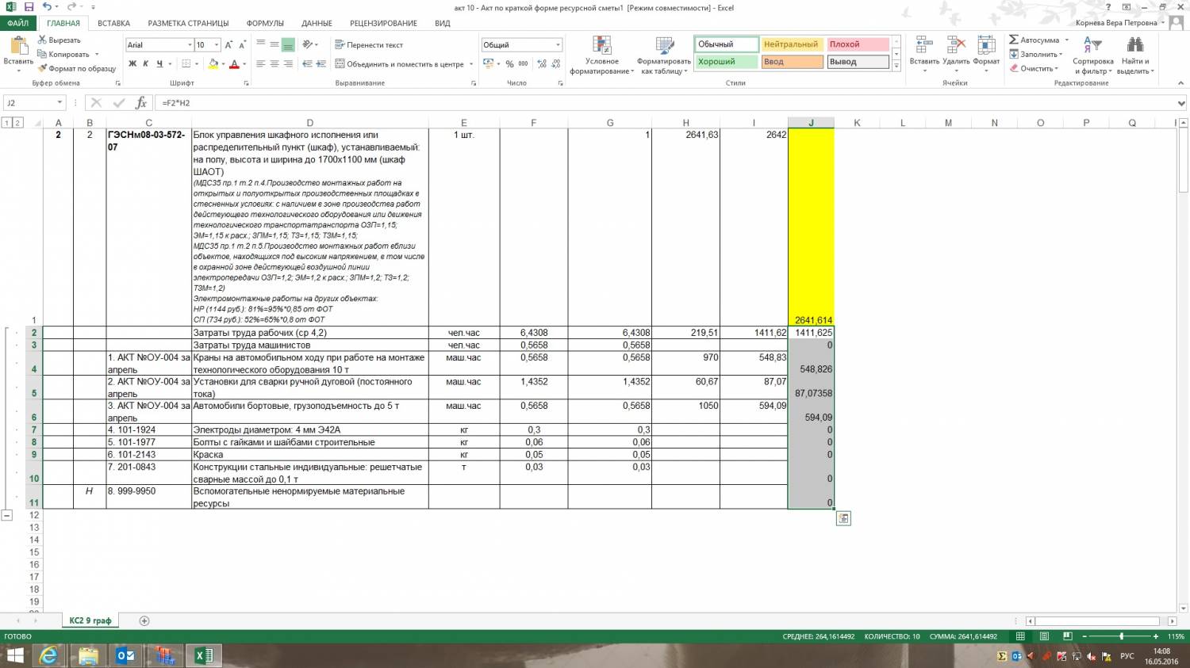Switch to the ВСТАВКА ribbon tab

pyautogui.click(x=113, y=23)
